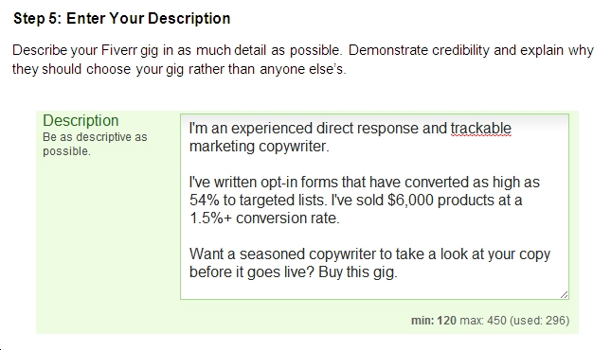Click the 'Be as descriptive as possible.' hint
Screen dimensions: 611x350
click(95, 144)
